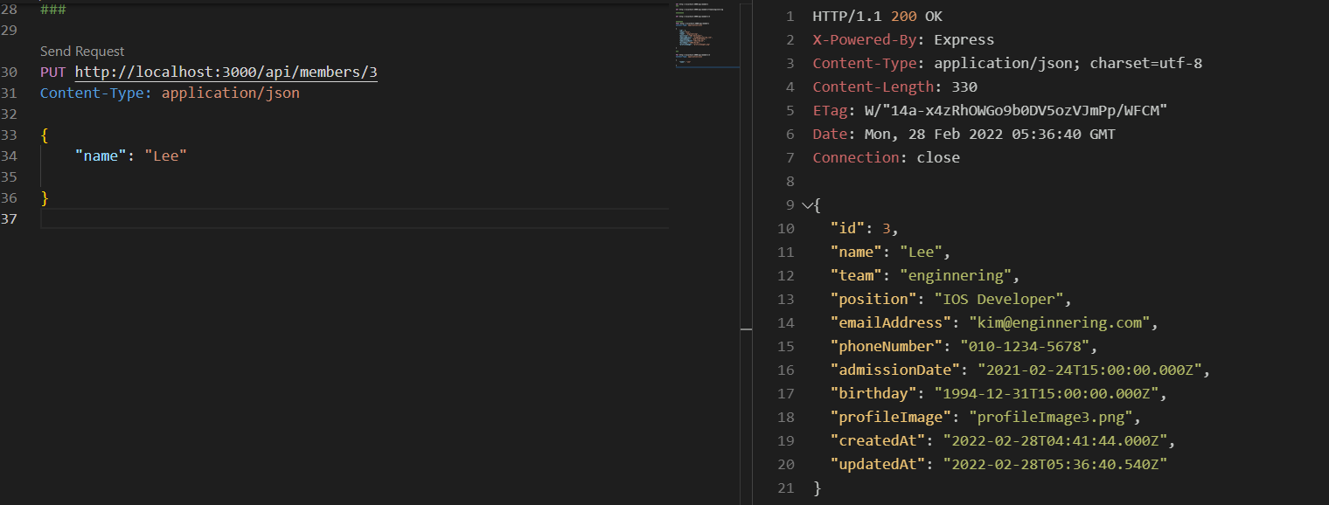Click the closing brace on line 36
Screen dimensions: 1329x505
[x=45, y=197]
